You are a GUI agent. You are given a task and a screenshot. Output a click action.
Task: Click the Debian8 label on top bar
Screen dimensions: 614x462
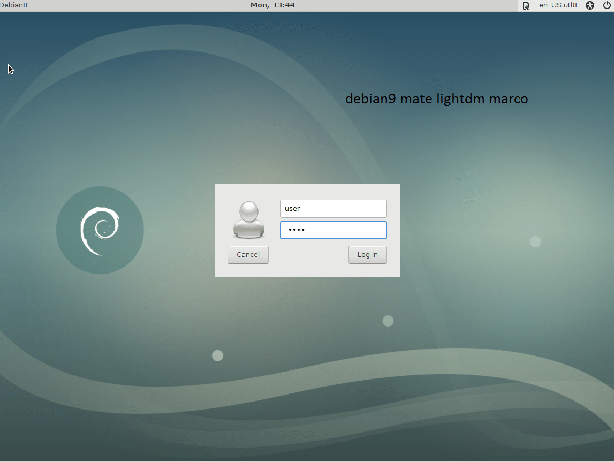13,5
